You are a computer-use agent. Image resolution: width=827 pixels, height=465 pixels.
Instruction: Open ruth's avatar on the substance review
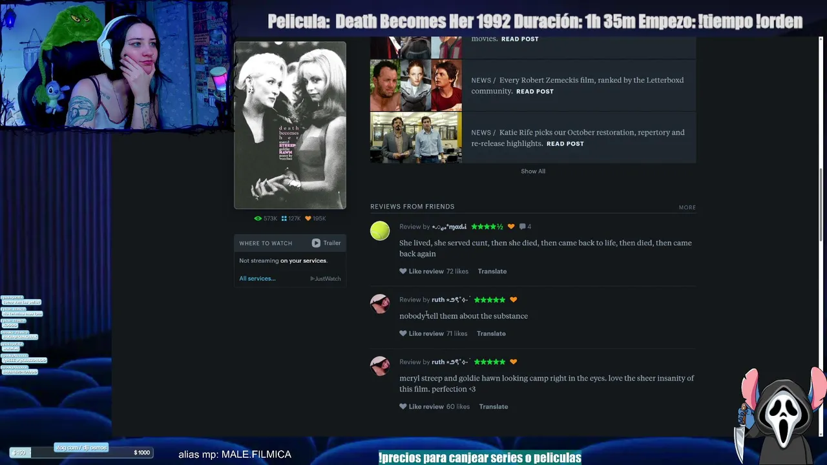pos(380,304)
